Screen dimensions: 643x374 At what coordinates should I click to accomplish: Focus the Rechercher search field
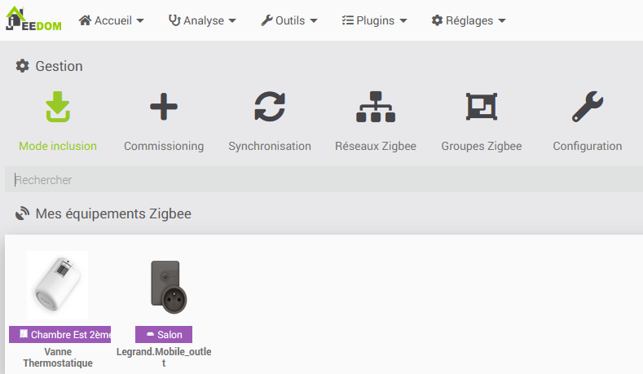click(x=324, y=179)
